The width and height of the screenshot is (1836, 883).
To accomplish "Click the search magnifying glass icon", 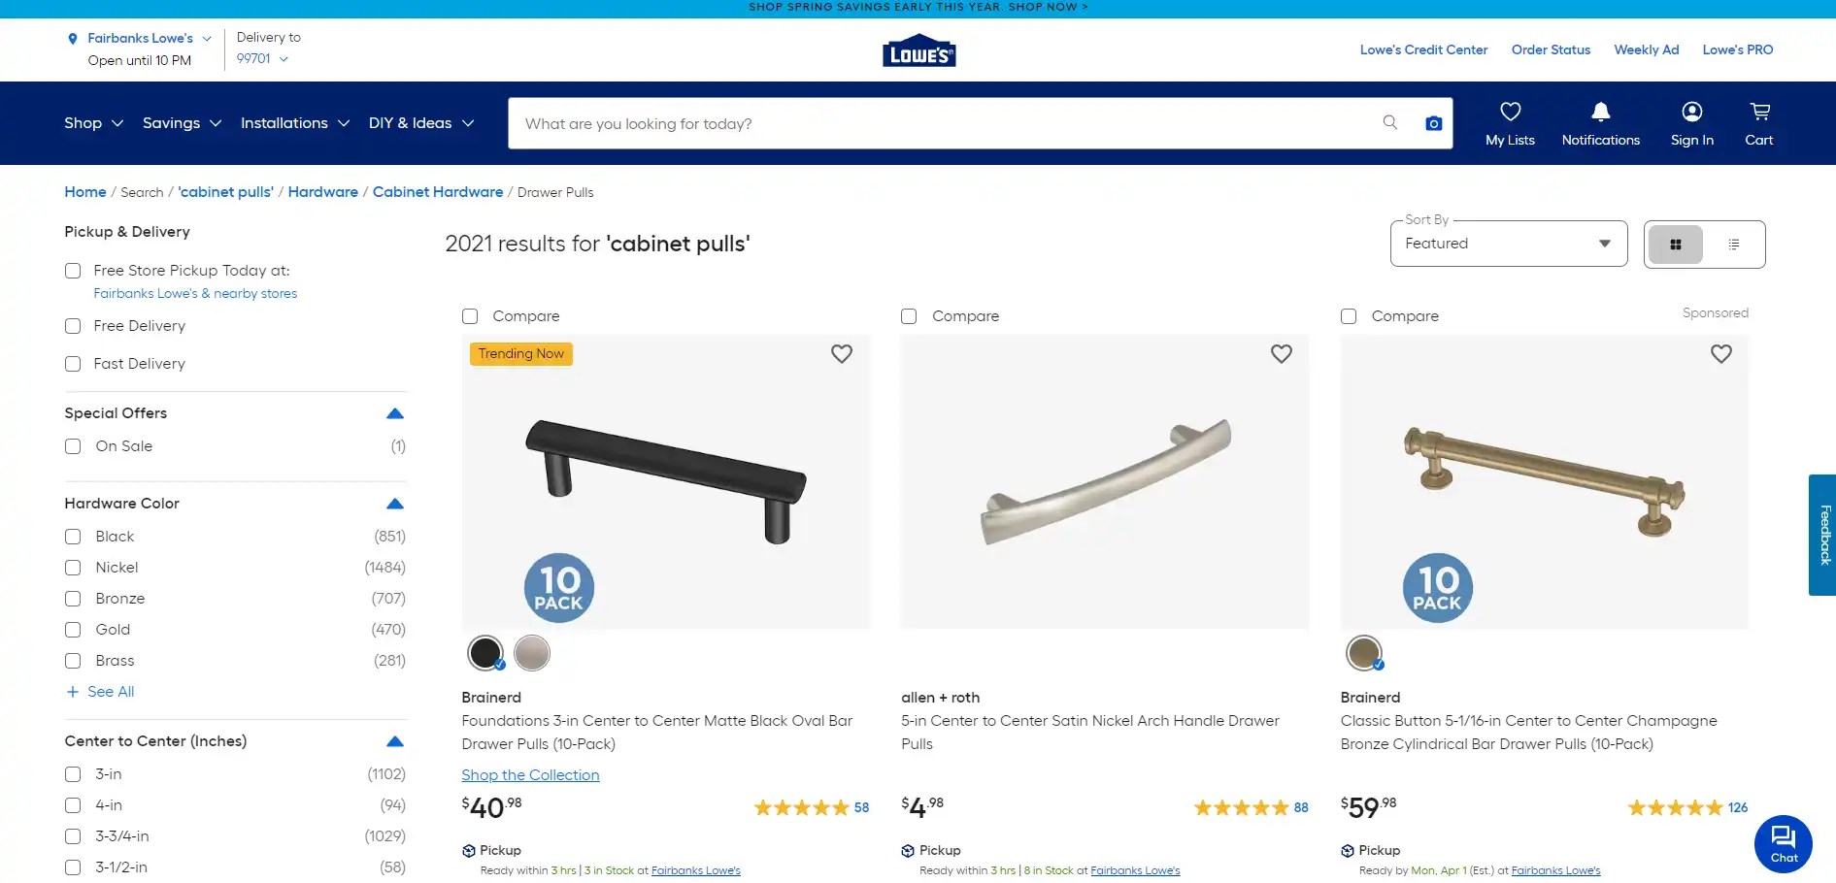I will coord(1390,122).
